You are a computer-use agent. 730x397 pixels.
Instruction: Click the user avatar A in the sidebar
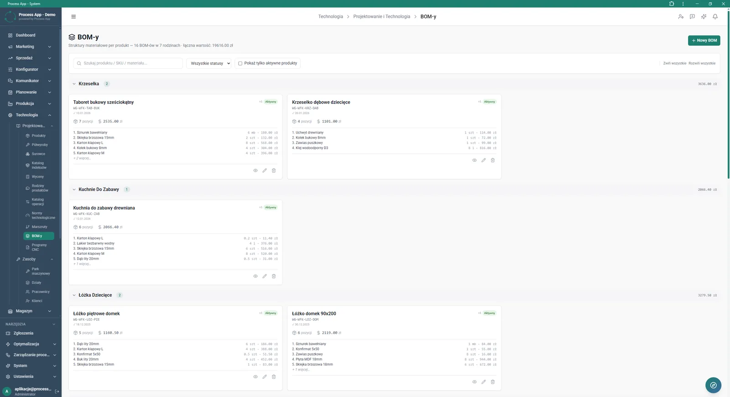[7, 392]
